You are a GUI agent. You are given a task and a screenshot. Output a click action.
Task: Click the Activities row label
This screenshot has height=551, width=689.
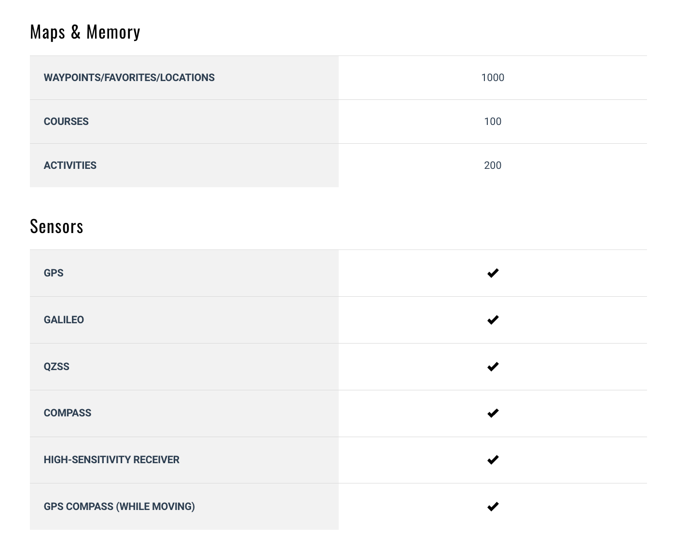[x=70, y=165]
